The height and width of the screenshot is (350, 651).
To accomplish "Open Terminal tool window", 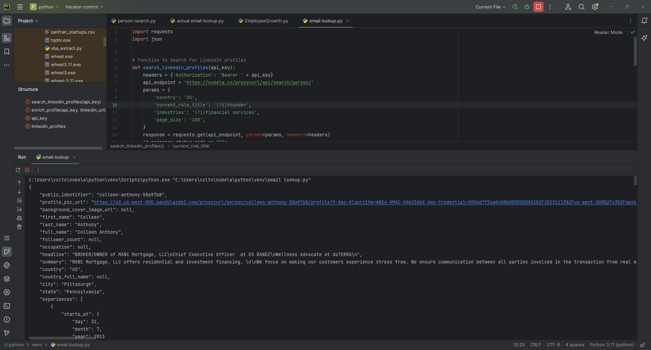I will tap(7, 306).
